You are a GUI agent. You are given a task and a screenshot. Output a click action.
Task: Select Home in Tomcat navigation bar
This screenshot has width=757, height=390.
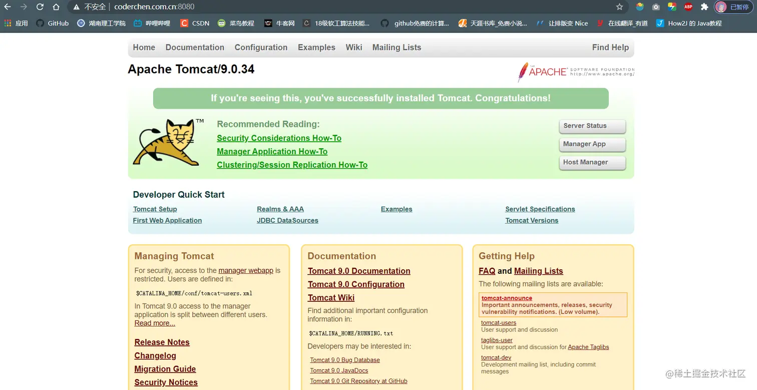click(x=144, y=48)
